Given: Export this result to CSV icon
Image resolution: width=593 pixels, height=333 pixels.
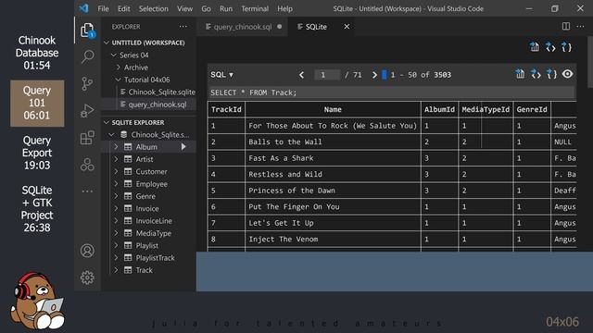Looking at the screenshot, I should [x=520, y=74].
